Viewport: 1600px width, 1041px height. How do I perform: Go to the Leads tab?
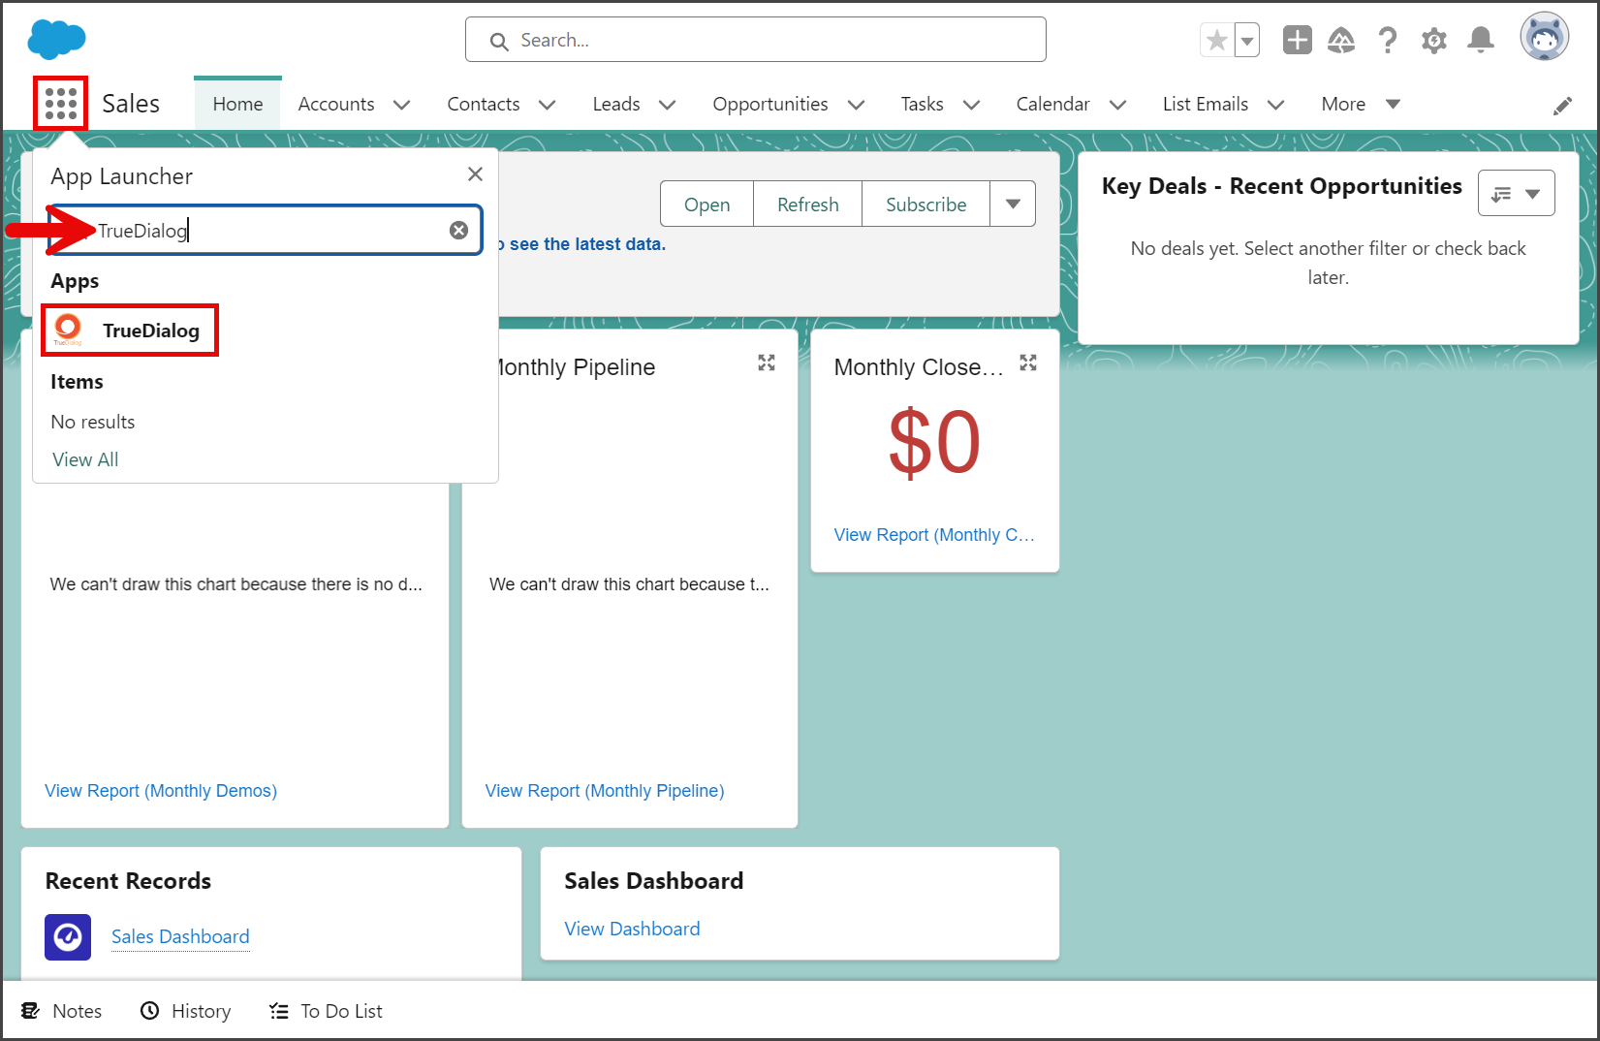616,104
